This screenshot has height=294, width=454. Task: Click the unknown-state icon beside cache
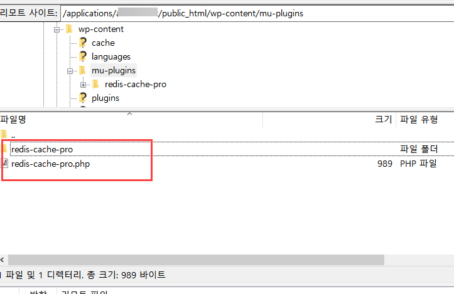(83, 43)
